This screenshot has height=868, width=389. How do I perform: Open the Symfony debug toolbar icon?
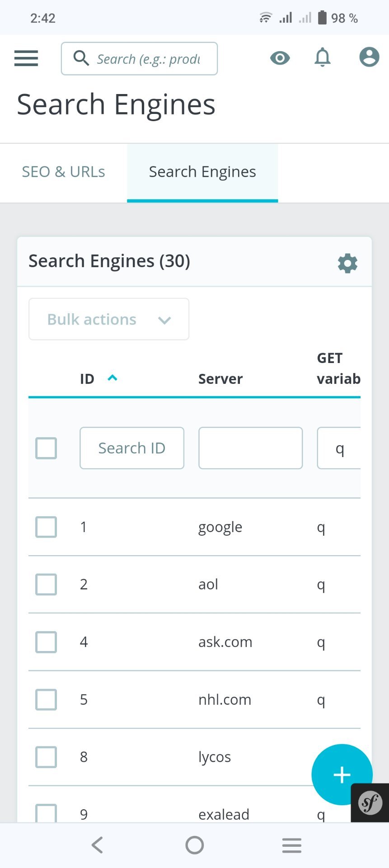click(370, 803)
